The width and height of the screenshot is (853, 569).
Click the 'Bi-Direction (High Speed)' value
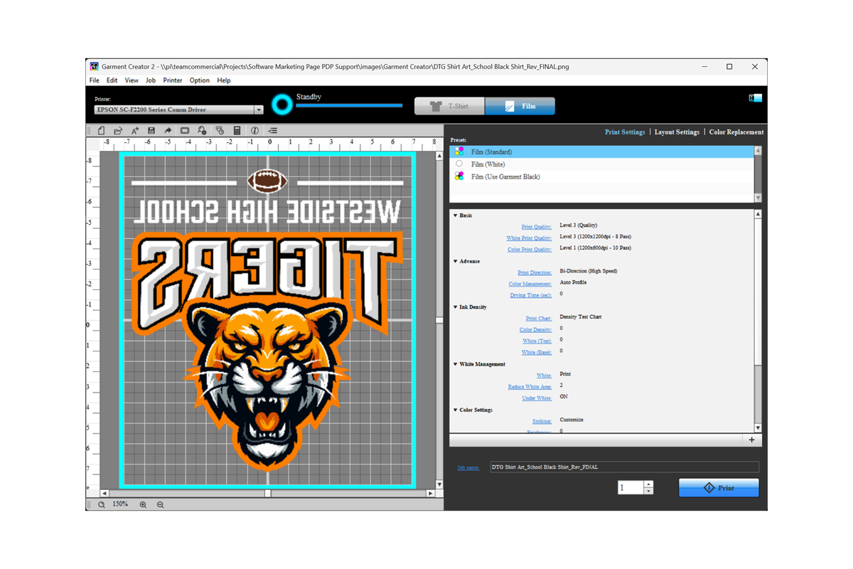[x=589, y=271]
